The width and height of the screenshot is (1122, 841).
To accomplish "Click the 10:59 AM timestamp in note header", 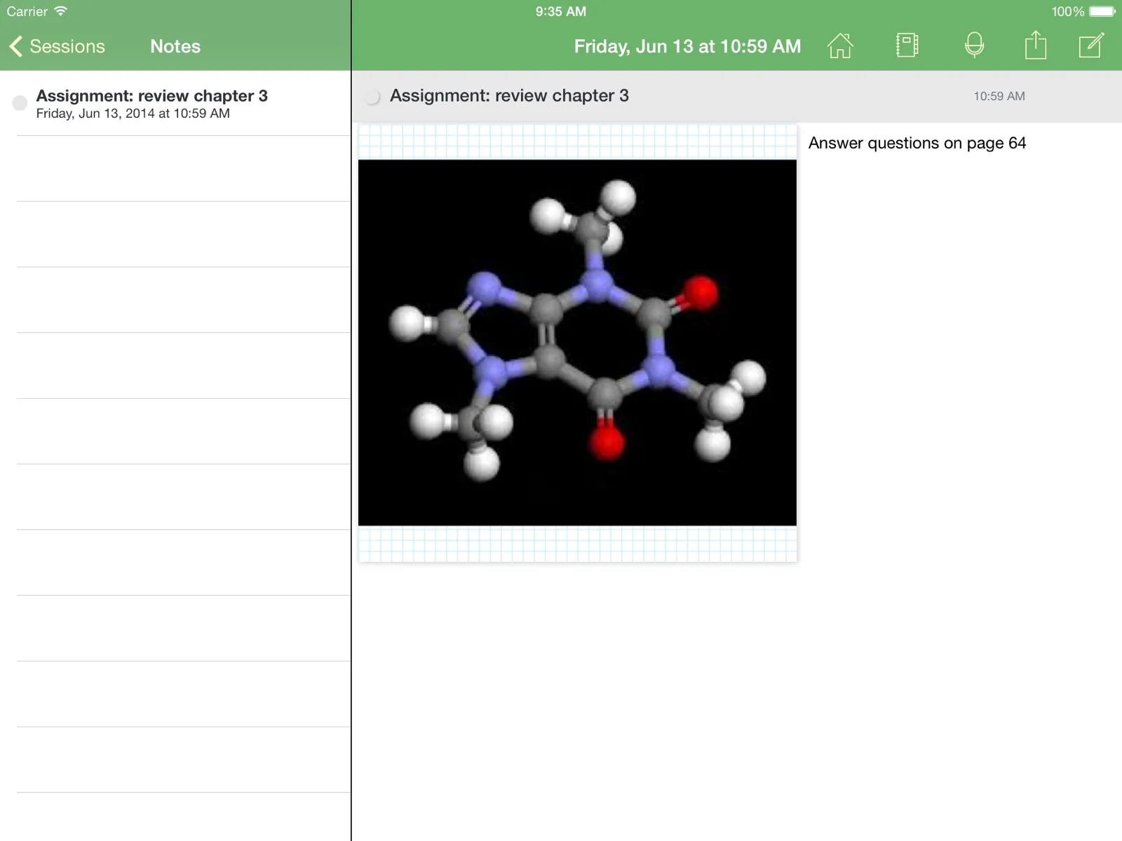I will tap(999, 96).
